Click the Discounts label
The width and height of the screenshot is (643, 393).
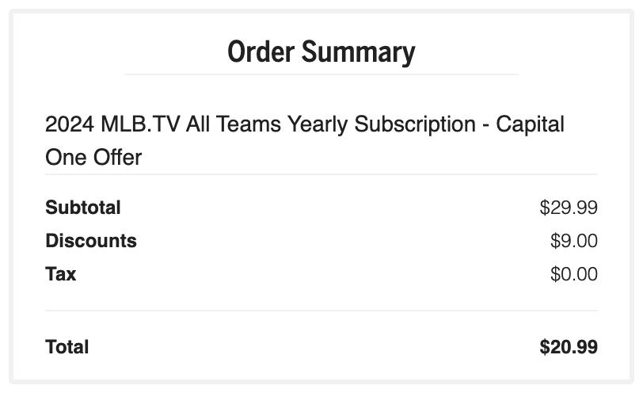91,241
